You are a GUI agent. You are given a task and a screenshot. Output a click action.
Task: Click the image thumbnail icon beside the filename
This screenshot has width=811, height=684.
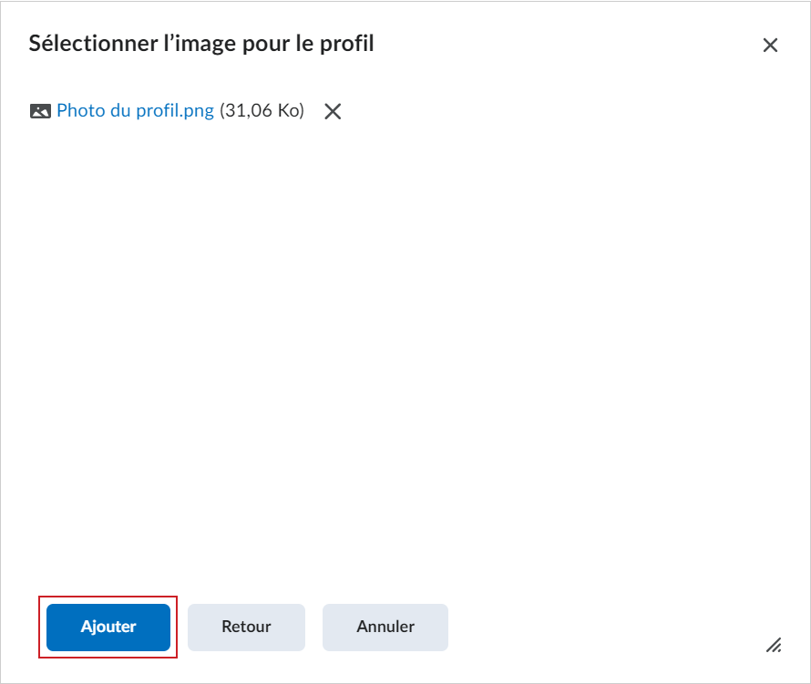(x=40, y=111)
